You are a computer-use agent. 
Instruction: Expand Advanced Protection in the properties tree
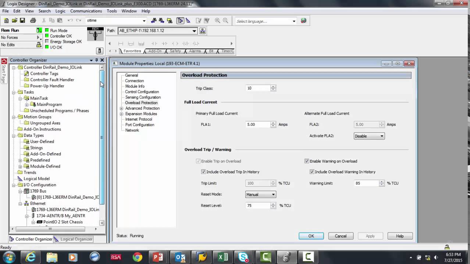tap(121, 108)
